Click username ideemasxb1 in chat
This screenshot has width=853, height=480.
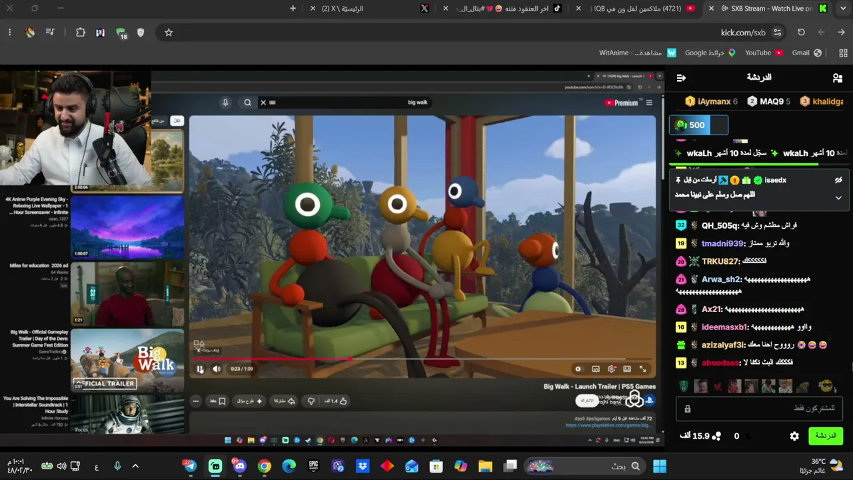point(725,327)
